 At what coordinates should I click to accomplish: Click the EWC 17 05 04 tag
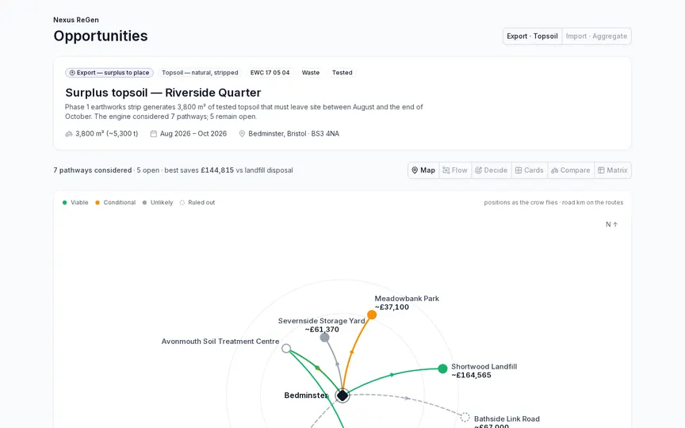point(270,72)
